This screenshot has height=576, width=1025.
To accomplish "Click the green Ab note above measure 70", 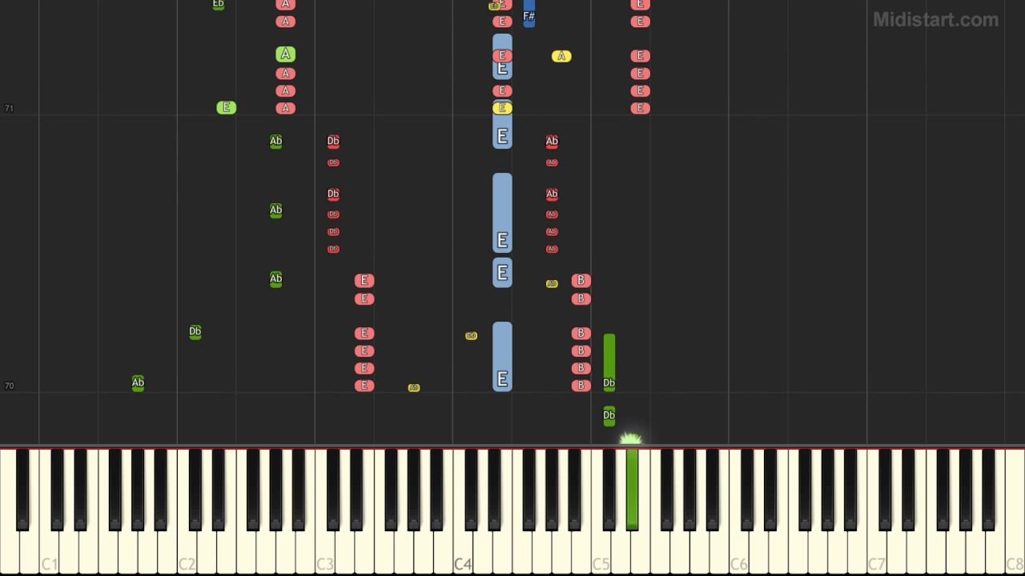I will [x=138, y=382].
